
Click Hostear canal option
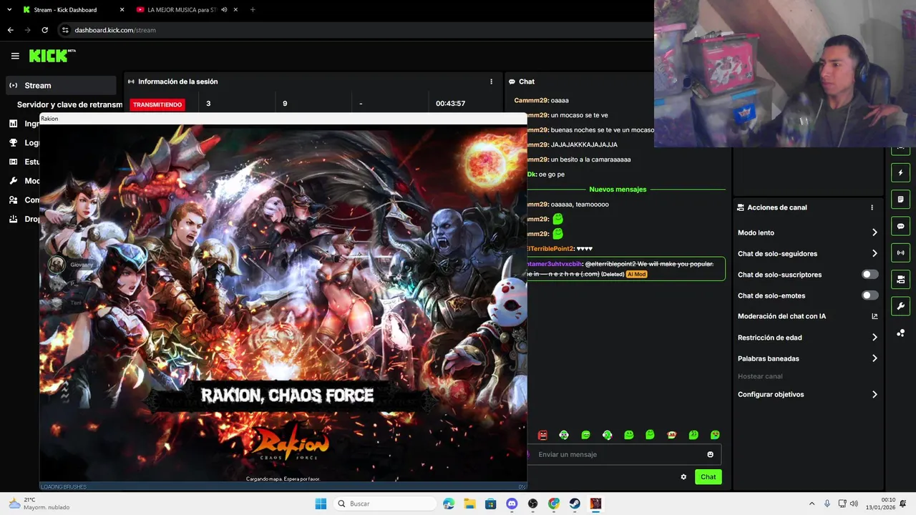click(760, 376)
